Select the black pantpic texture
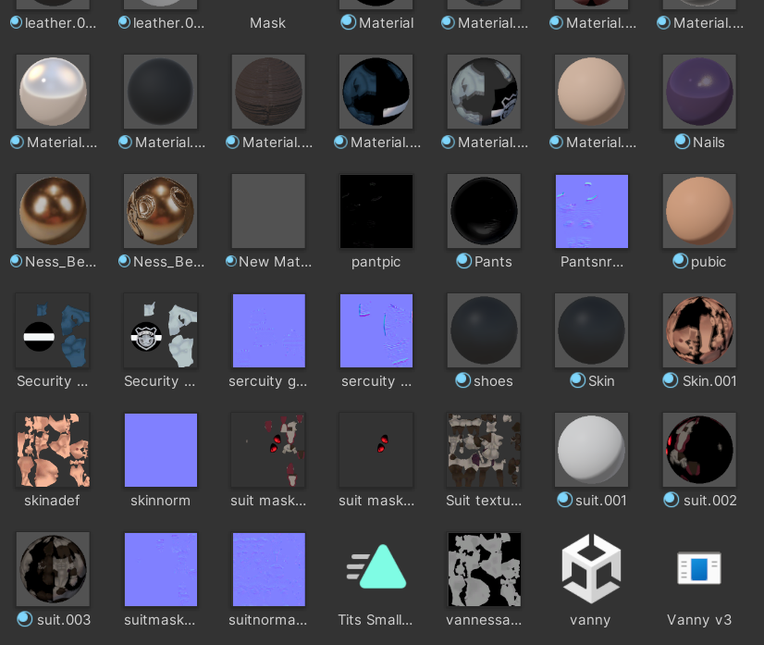Screen dimensions: 764x645 click(376, 211)
